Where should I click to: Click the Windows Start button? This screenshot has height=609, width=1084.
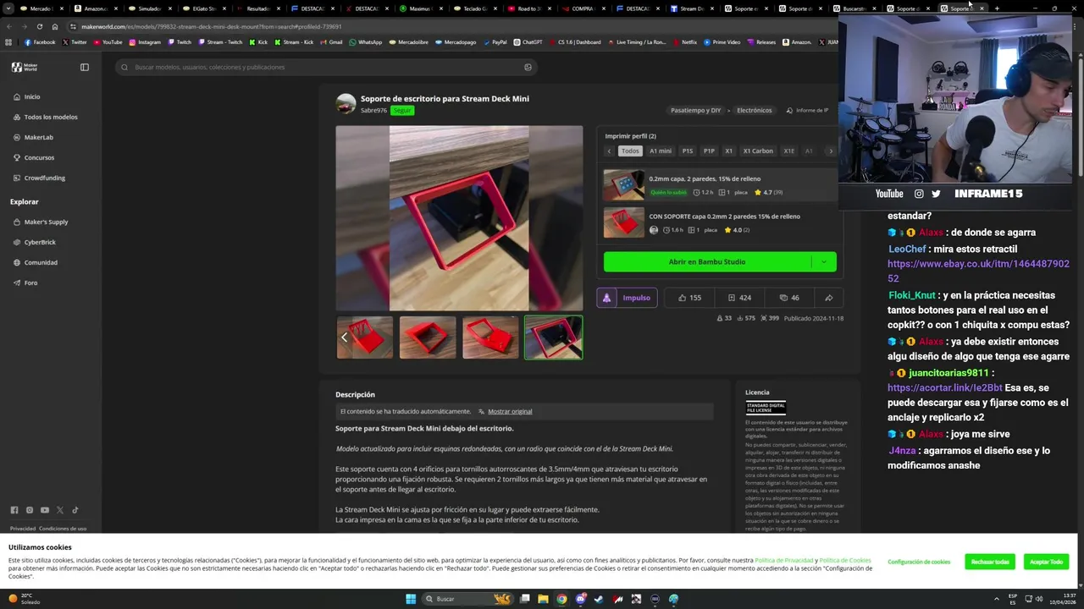point(411,599)
